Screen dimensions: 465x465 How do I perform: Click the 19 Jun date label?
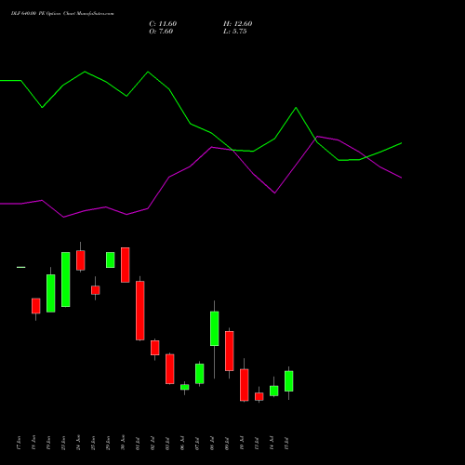(48, 443)
